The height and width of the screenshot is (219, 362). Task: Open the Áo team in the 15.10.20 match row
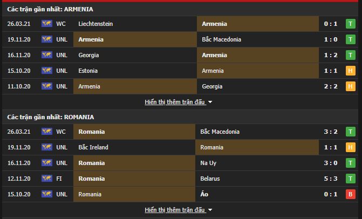204,194
